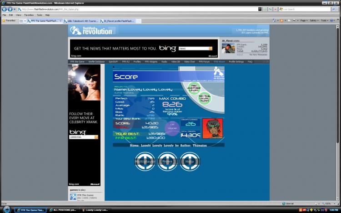The image size is (341, 213).
Task: Click the Try Another Level button
Action: [194, 88]
